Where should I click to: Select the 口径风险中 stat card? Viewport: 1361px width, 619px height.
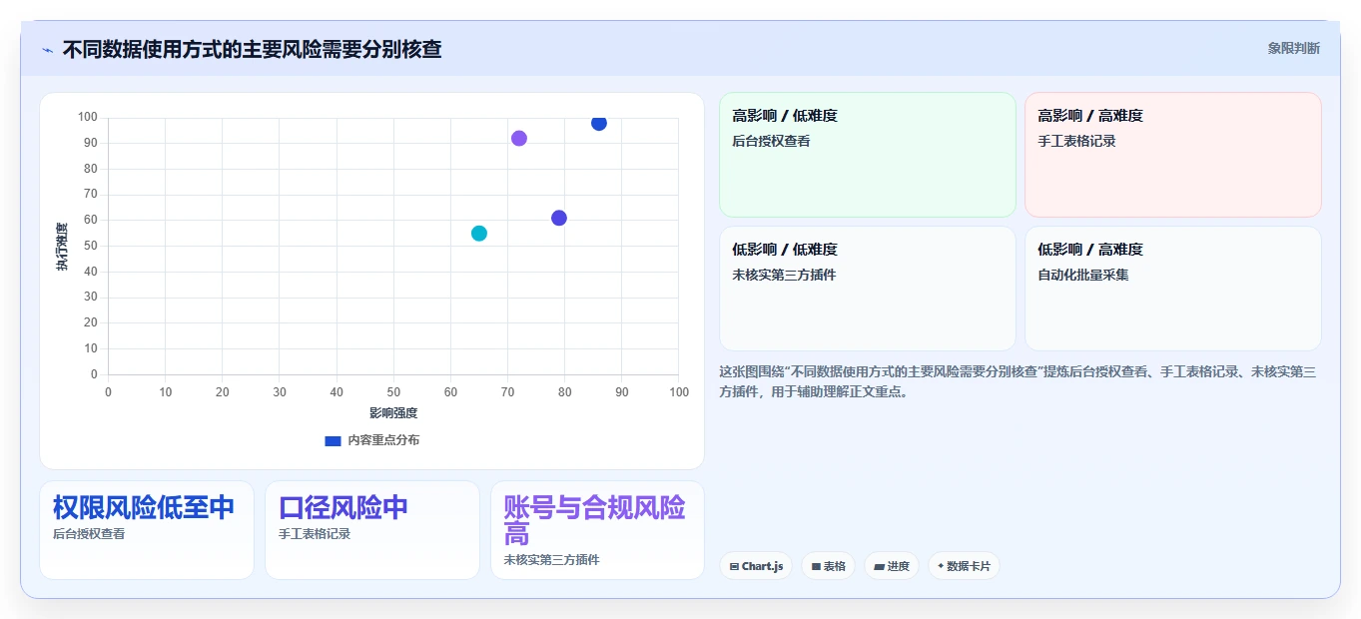(x=372, y=530)
